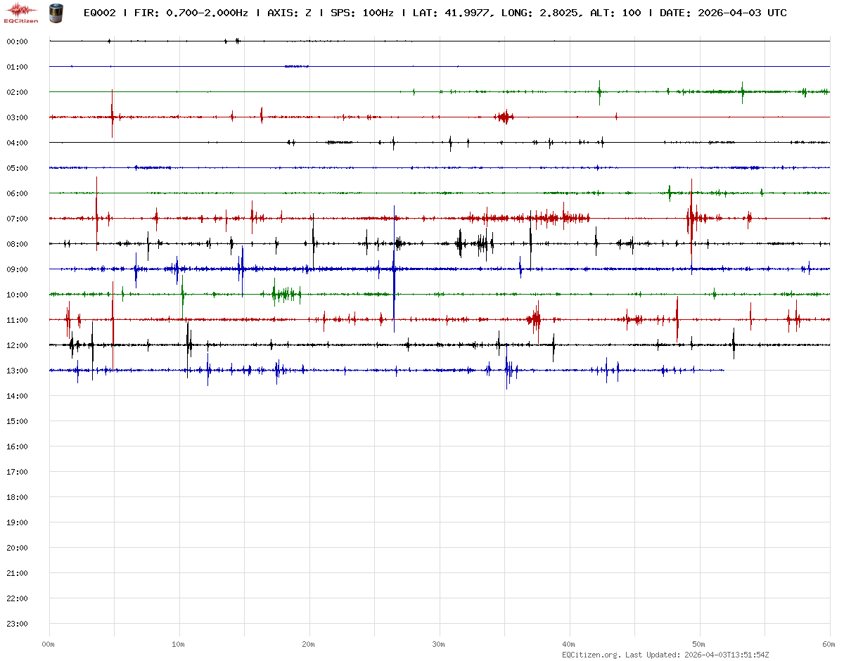The height and width of the screenshot is (661, 844).
Task: Click the SPS 100Hz label in header
Action: pyautogui.click(x=362, y=13)
